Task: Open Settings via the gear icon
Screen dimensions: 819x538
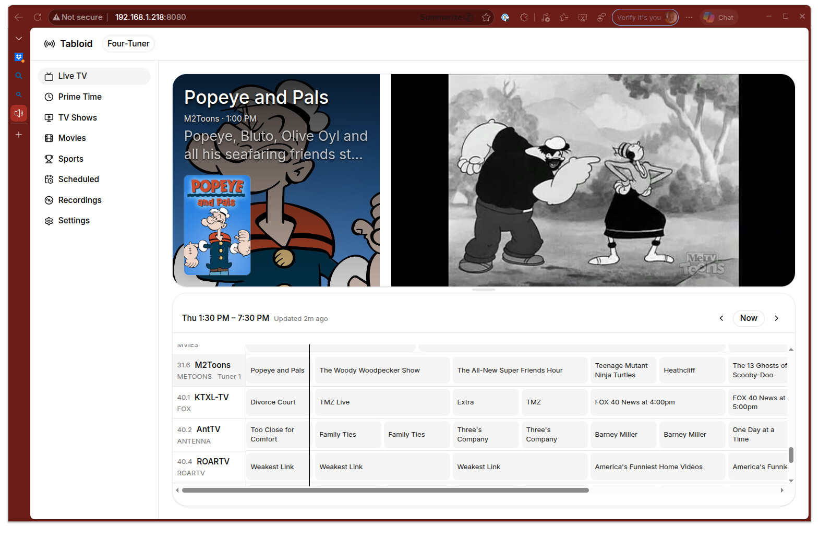Action: (49, 221)
